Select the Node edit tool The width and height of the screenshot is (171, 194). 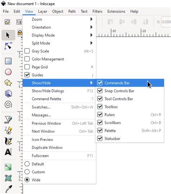coord(8,46)
